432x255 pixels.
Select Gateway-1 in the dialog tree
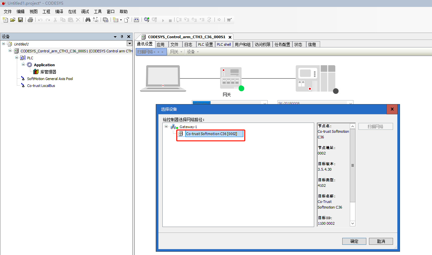(188, 127)
